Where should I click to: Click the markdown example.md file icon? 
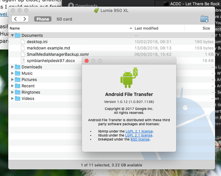pyautogui.click(x=23, y=48)
